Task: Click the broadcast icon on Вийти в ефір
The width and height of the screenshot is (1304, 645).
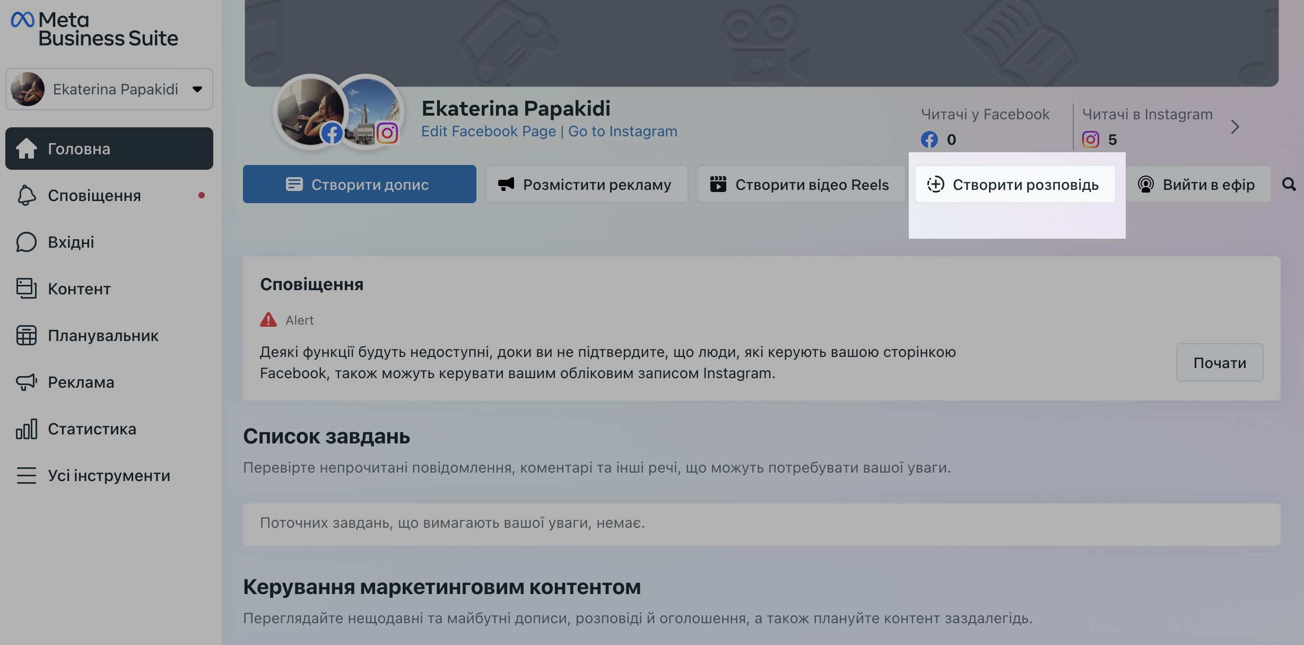Action: pos(1146,184)
